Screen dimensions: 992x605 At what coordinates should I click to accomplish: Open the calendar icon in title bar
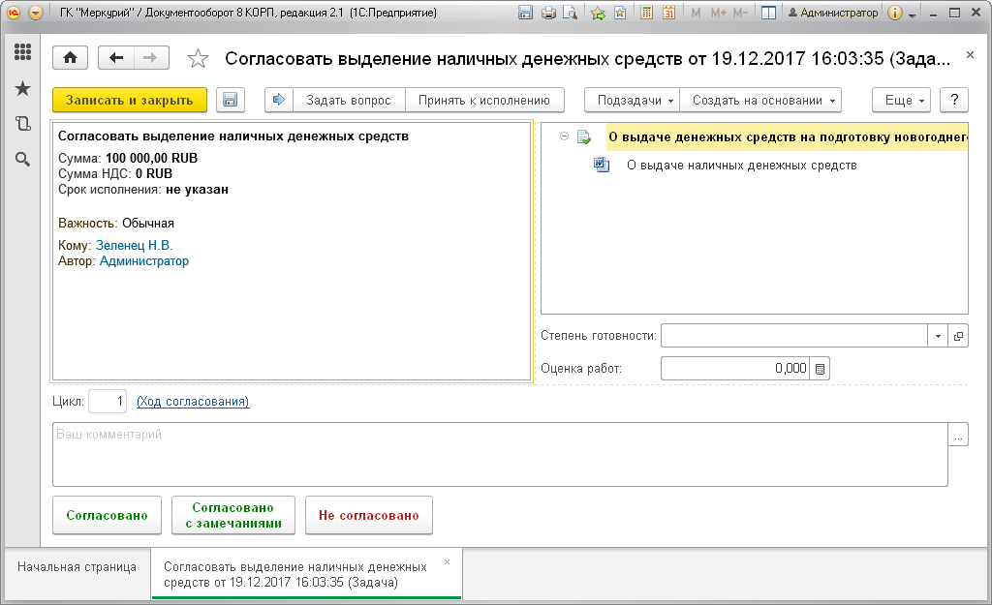[668, 13]
